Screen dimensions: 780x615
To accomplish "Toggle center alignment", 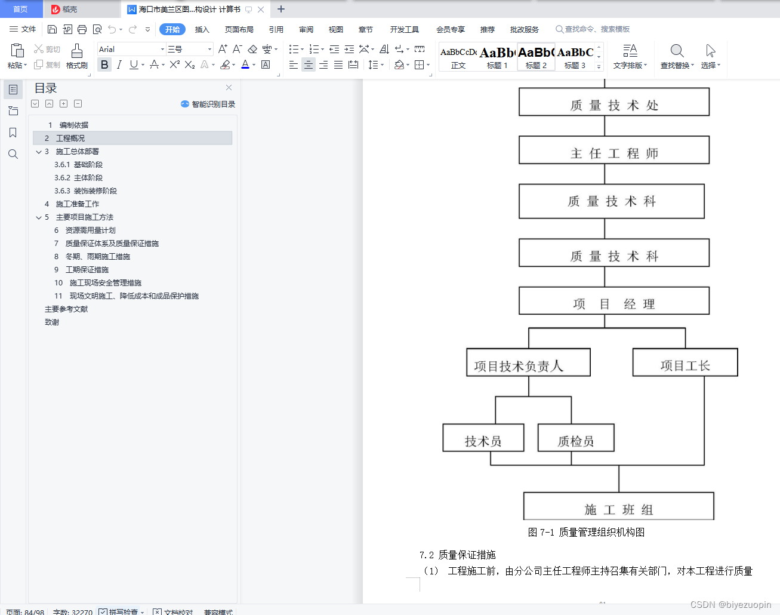I will point(309,64).
